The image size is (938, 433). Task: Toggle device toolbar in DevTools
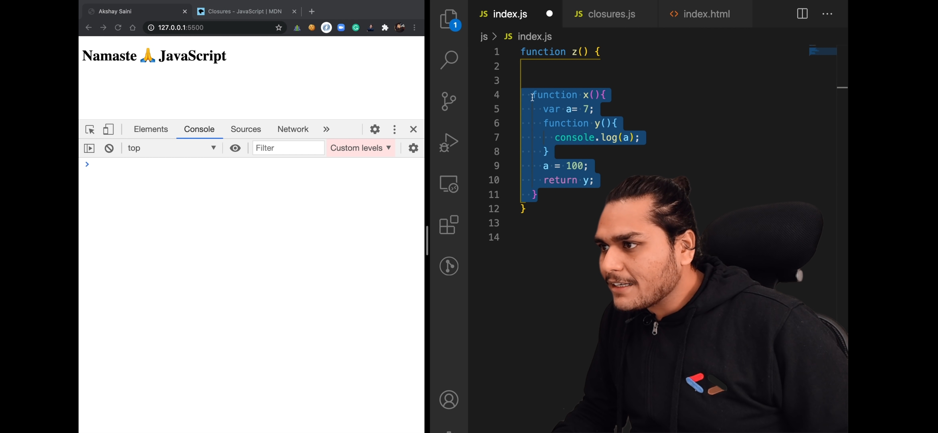point(108,129)
